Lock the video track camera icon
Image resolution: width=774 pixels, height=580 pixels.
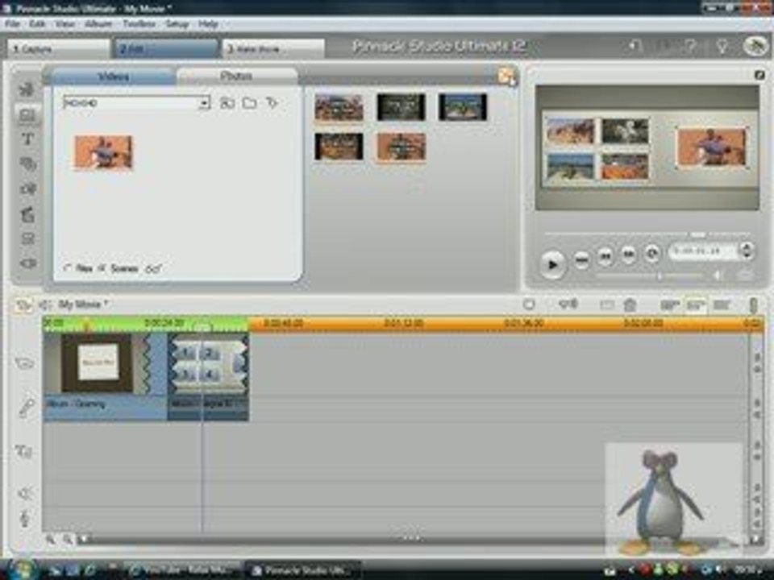[24, 363]
